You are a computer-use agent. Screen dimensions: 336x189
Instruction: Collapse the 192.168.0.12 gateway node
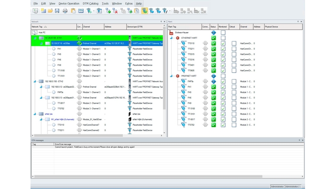click(x=41, y=87)
